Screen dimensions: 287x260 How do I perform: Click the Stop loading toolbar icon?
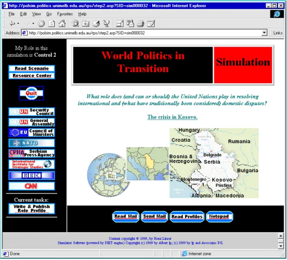point(41,24)
